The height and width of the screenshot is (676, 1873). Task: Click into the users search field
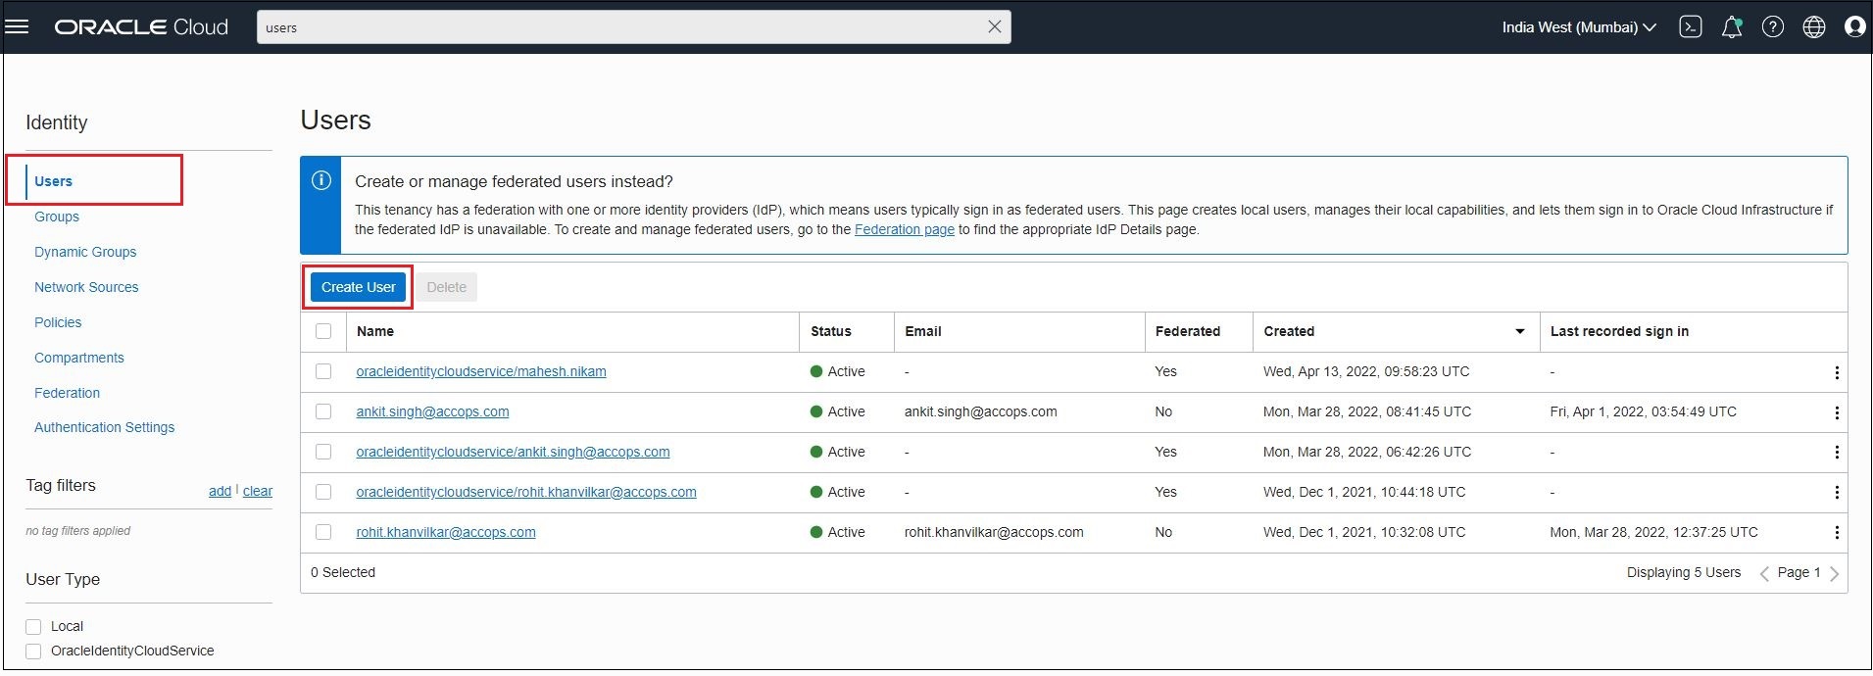point(617,27)
